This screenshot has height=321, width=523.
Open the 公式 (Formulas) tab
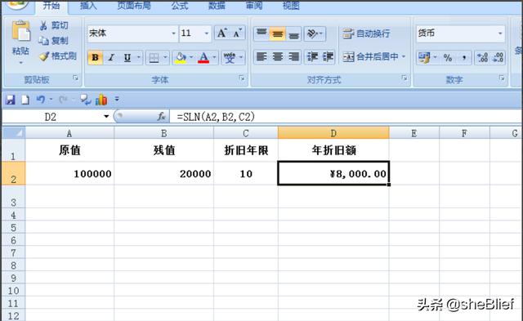[180, 6]
